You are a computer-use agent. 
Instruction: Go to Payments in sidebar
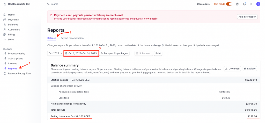coord(13,20)
